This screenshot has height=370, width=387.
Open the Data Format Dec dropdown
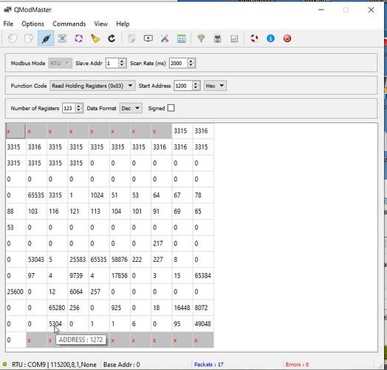click(x=131, y=108)
